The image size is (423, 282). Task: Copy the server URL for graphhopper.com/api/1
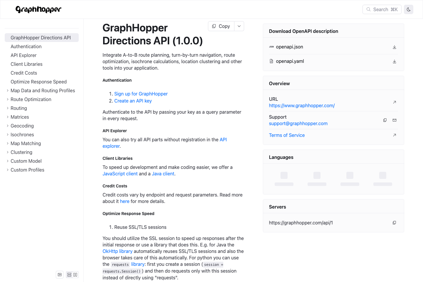coord(394,223)
